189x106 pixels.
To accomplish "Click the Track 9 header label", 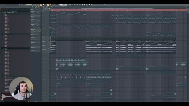I will tap(44, 46).
